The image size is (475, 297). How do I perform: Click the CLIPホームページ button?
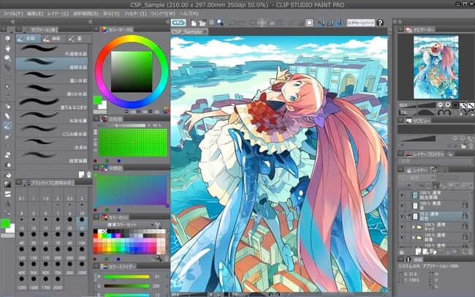click(360, 23)
